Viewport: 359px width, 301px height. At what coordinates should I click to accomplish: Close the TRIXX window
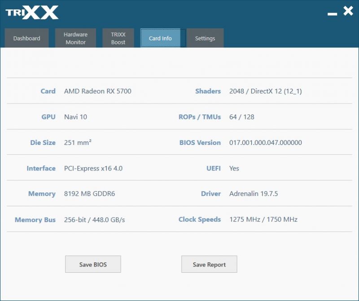(x=348, y=11)
